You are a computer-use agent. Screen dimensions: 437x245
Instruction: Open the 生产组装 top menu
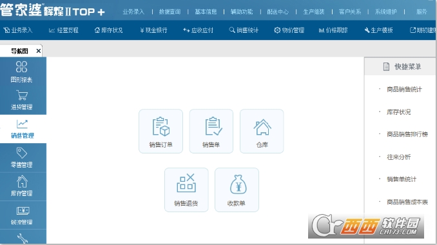click(x=314, y=12)
